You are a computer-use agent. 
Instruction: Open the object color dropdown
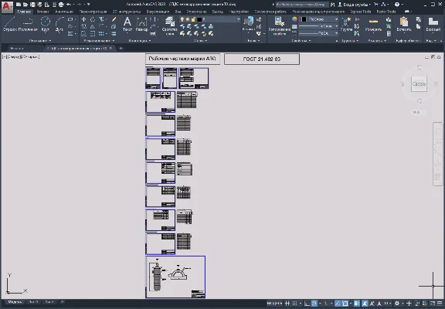[320, 19]
